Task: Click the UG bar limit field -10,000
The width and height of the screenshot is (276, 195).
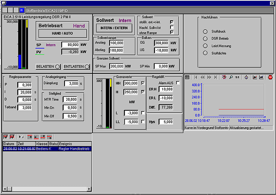Action: point(161,50)
